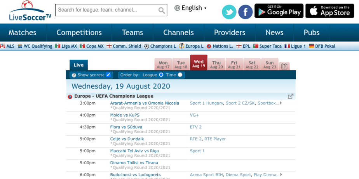Open RTE Player channel link
This screenshot has height=179, width=359.
pyautogui.click(x=215, y=139)
